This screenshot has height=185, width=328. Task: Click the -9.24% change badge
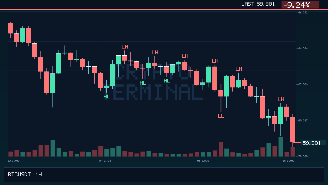pyautogui.click(x=300, y=5)
